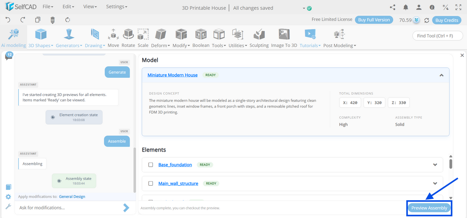Open the Utilities dropdown label
This screenshot has height=218, width=467.
pyautogui.click(x=238, y=46)
